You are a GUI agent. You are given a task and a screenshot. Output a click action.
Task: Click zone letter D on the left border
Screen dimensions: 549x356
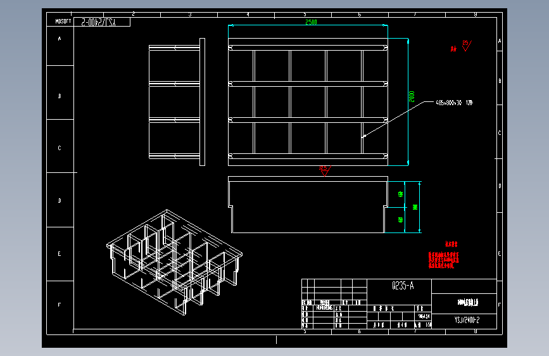60,200
